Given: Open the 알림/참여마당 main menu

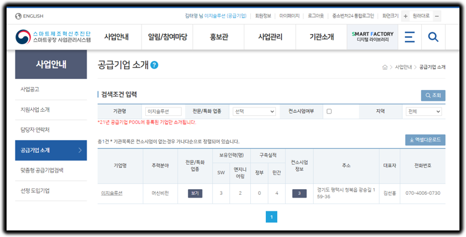Looking at the screenshot, I should pyautogui.click(x=168, y=37).
